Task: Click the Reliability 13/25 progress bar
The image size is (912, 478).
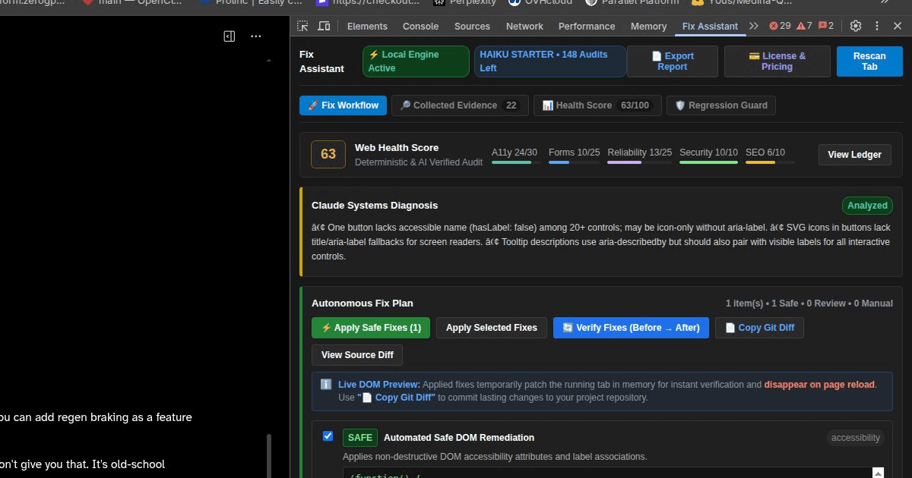Action: pyautogui.click(x=639, y=162)
